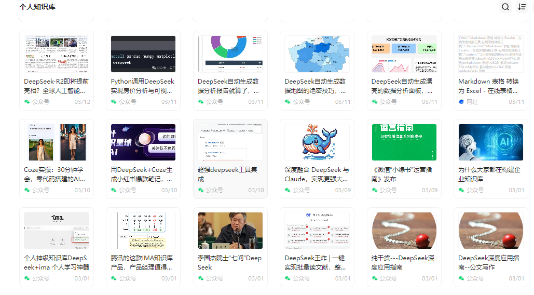534x295 pixels.
Task: Click WeChat icon under Python调用DeepSeek card
Action: 114,101
